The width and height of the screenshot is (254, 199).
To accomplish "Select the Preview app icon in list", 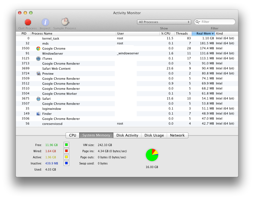I will [38, 74].
